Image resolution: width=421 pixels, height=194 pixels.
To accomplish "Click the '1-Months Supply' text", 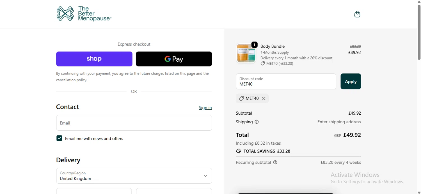I will [x=274, y=52].
